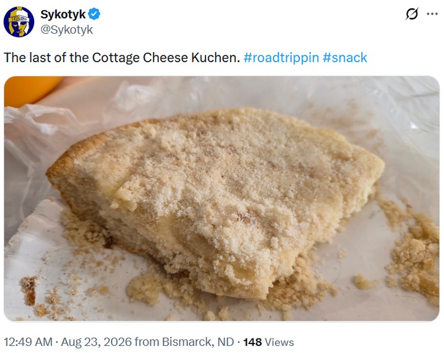Image resolution: width=444 pixels, height=353 pixels.
Task: View the 148 Views count
Action: [x=268, y=342]
